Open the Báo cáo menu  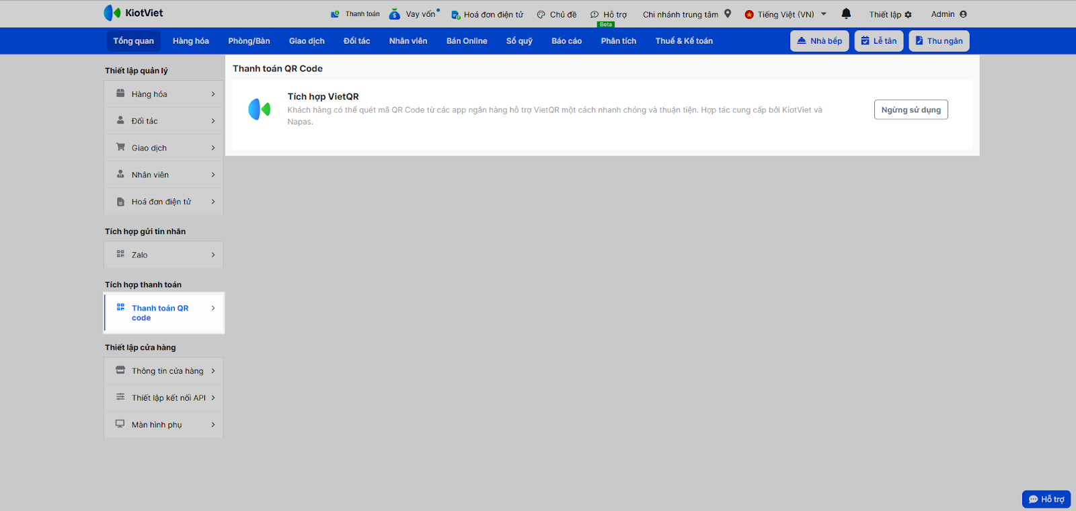point(566,41)
